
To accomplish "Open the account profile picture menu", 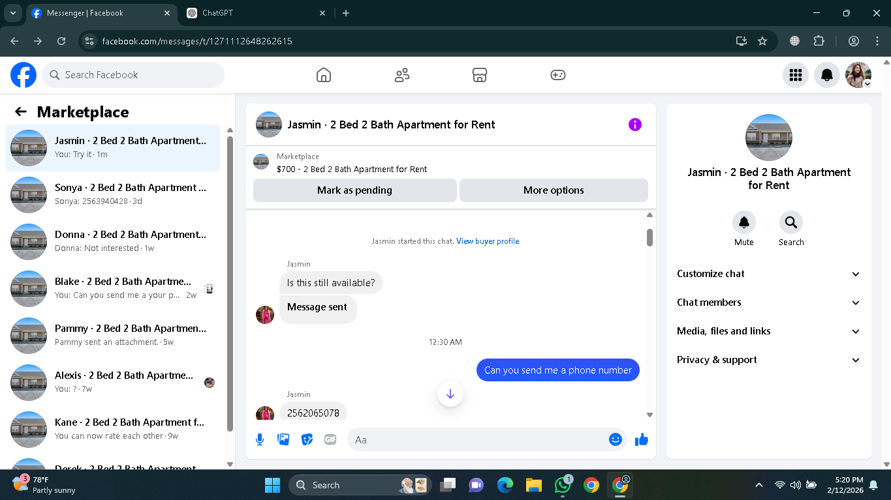I will [858, 75].
